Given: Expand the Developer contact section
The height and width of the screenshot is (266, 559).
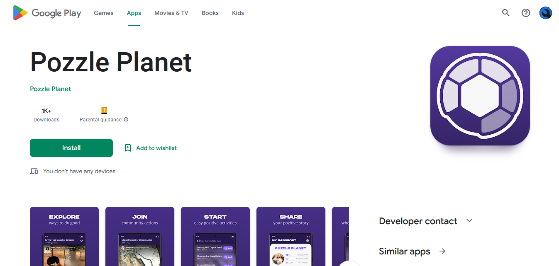Looking at the screenshot, I should 469,221.
